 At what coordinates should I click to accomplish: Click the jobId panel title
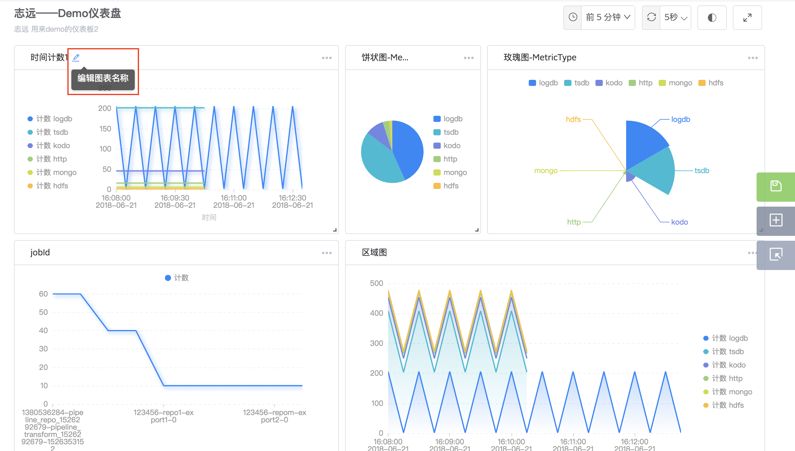(40, 252)
